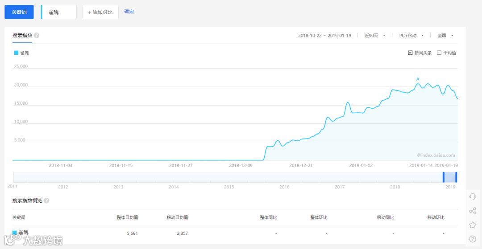Viewport: 482px width, 249px height.
Task: Enable the 平均值 checkbox
Action: coord(439,53)
